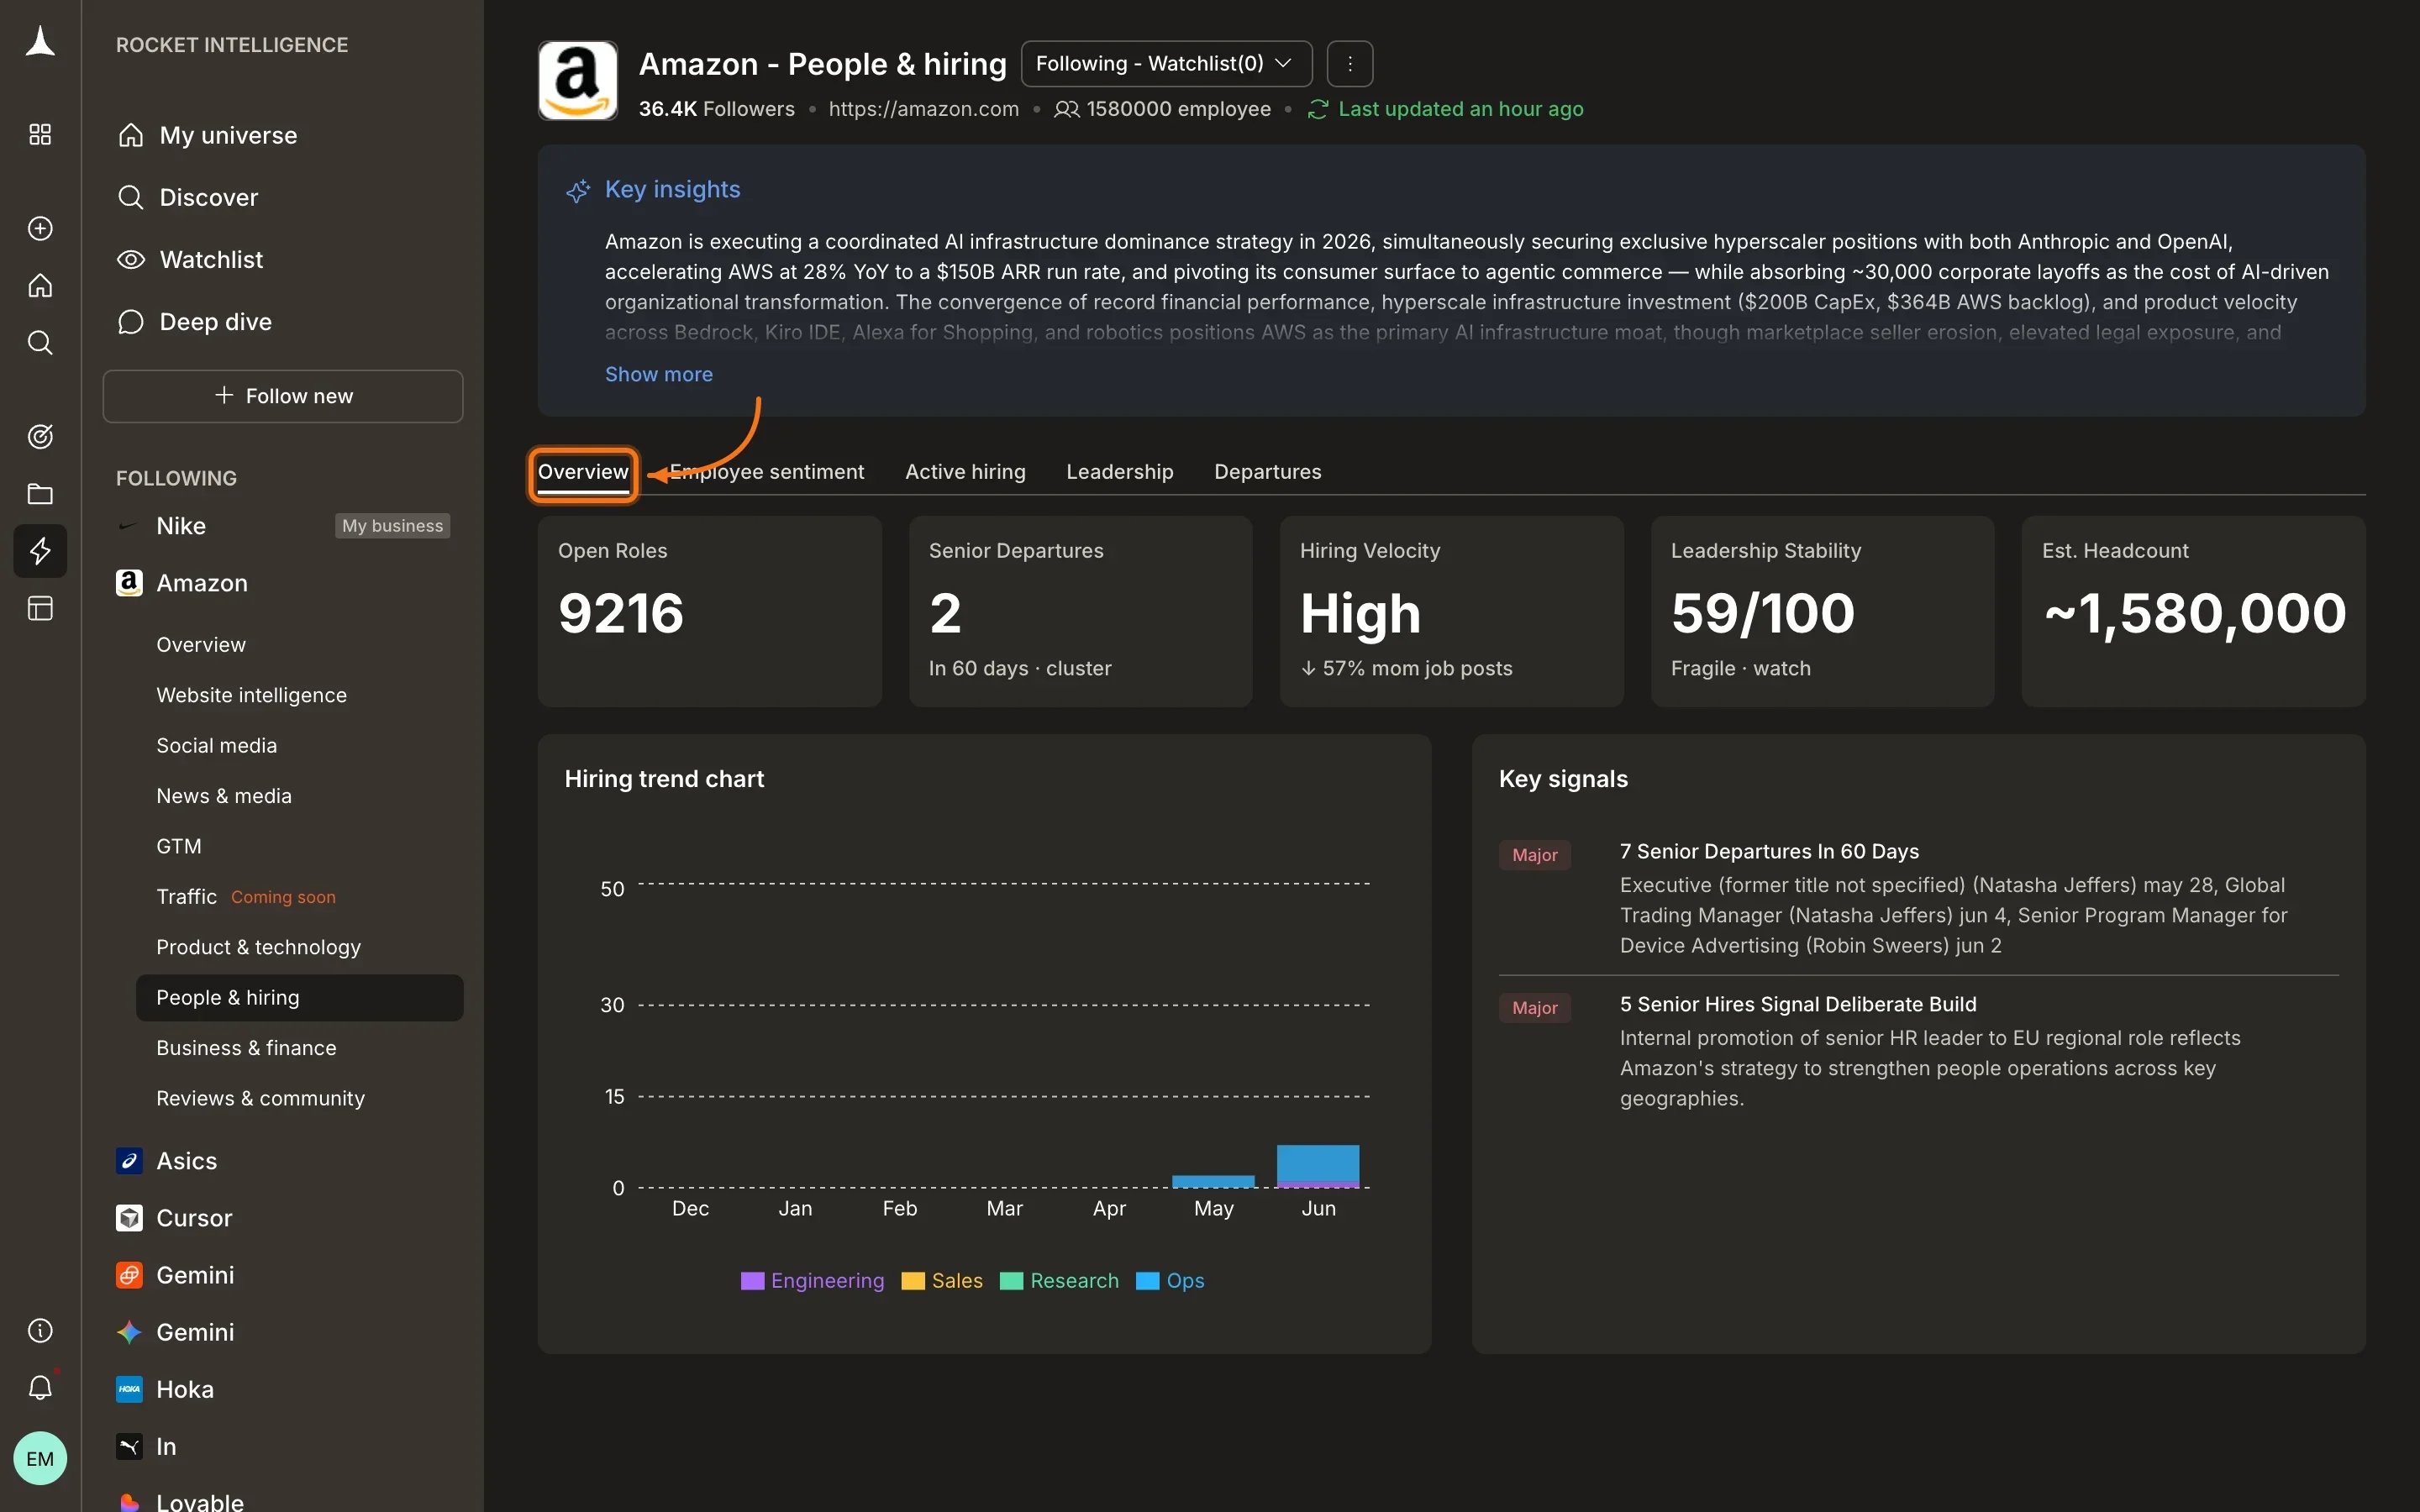Open the Senior Departures card
The width and height of the screenshot is (2420, 1512).
pyautogui.click(x=1080, y=611)
